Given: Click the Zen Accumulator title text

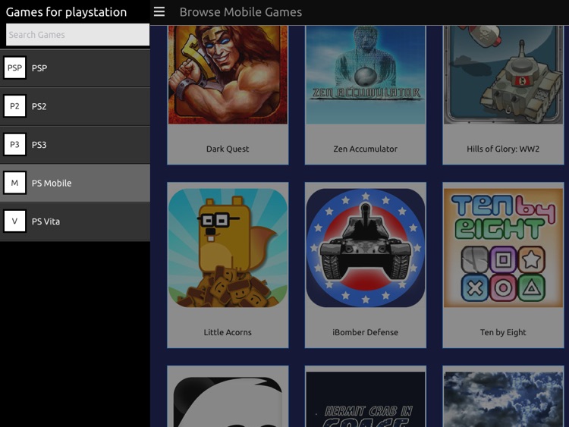Looking at the screenshot, I should coord(366,149).
